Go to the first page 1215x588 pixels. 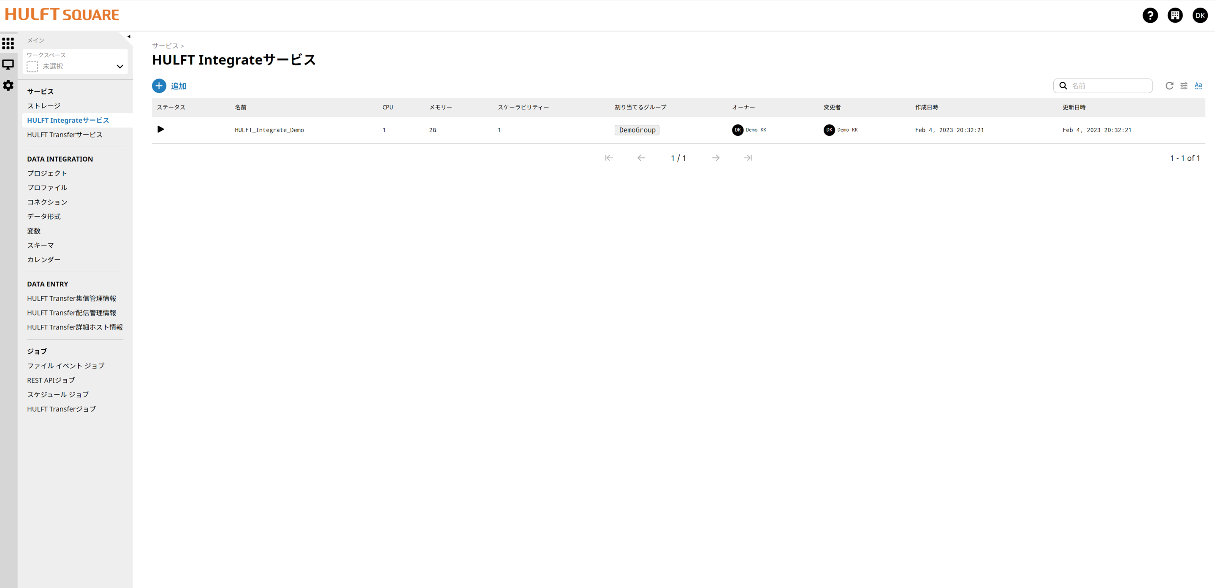(609, 158)
